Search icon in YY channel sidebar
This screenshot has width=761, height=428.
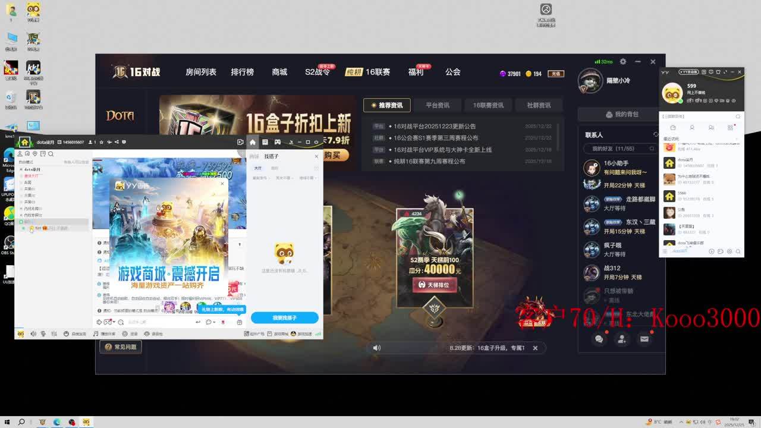[51, 154]
